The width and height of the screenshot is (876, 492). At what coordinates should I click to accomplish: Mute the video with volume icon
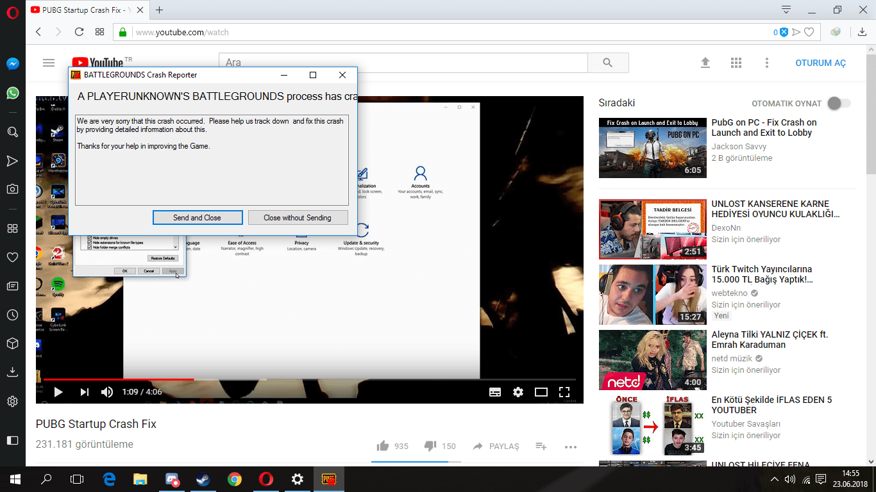coord(107,392)
